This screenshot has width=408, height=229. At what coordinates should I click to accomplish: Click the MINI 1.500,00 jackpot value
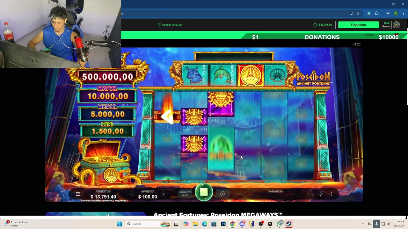[x=107, y=131]
